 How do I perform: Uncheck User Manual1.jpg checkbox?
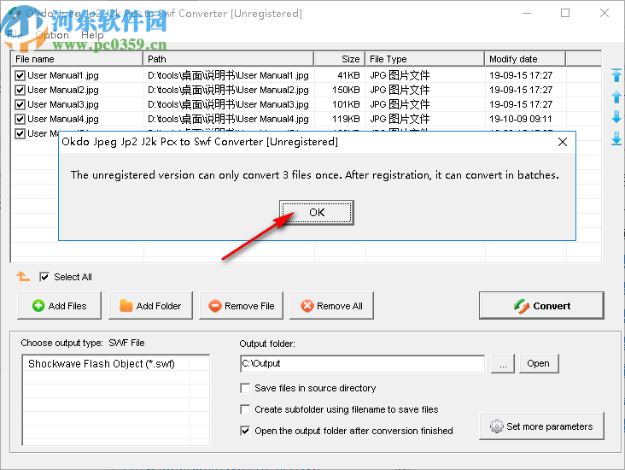[x=20, y=75]
